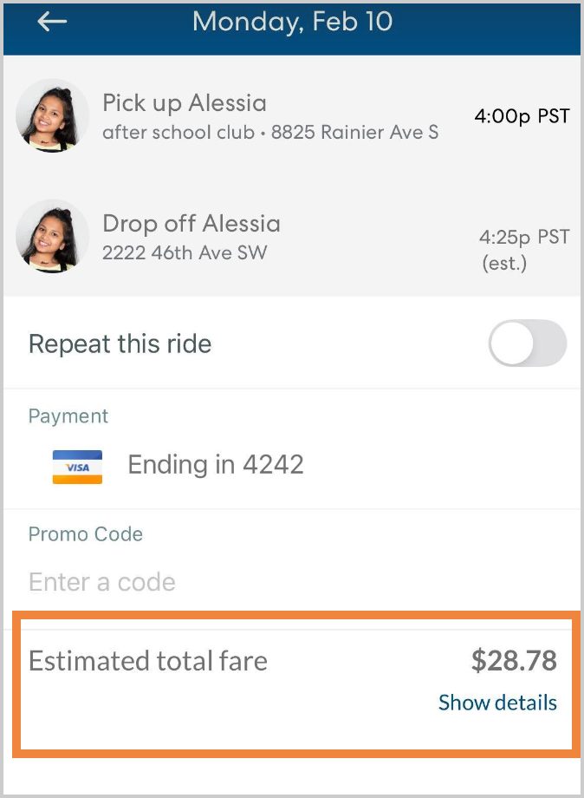Click the 2222 46th Ave SW address

point(185,253)
